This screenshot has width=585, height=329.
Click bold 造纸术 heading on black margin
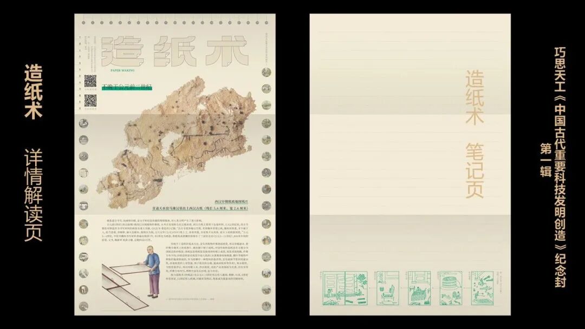(x=34, y=91)
